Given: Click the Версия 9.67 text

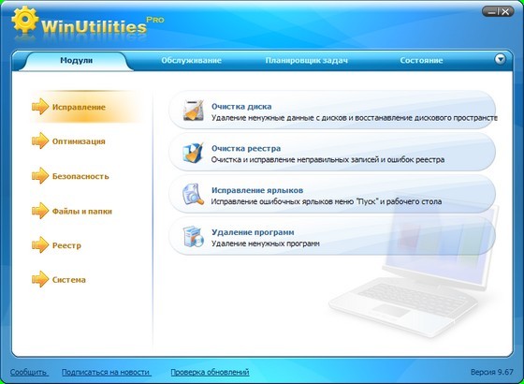Looking at the screenshot, I should tap(491, 372).
